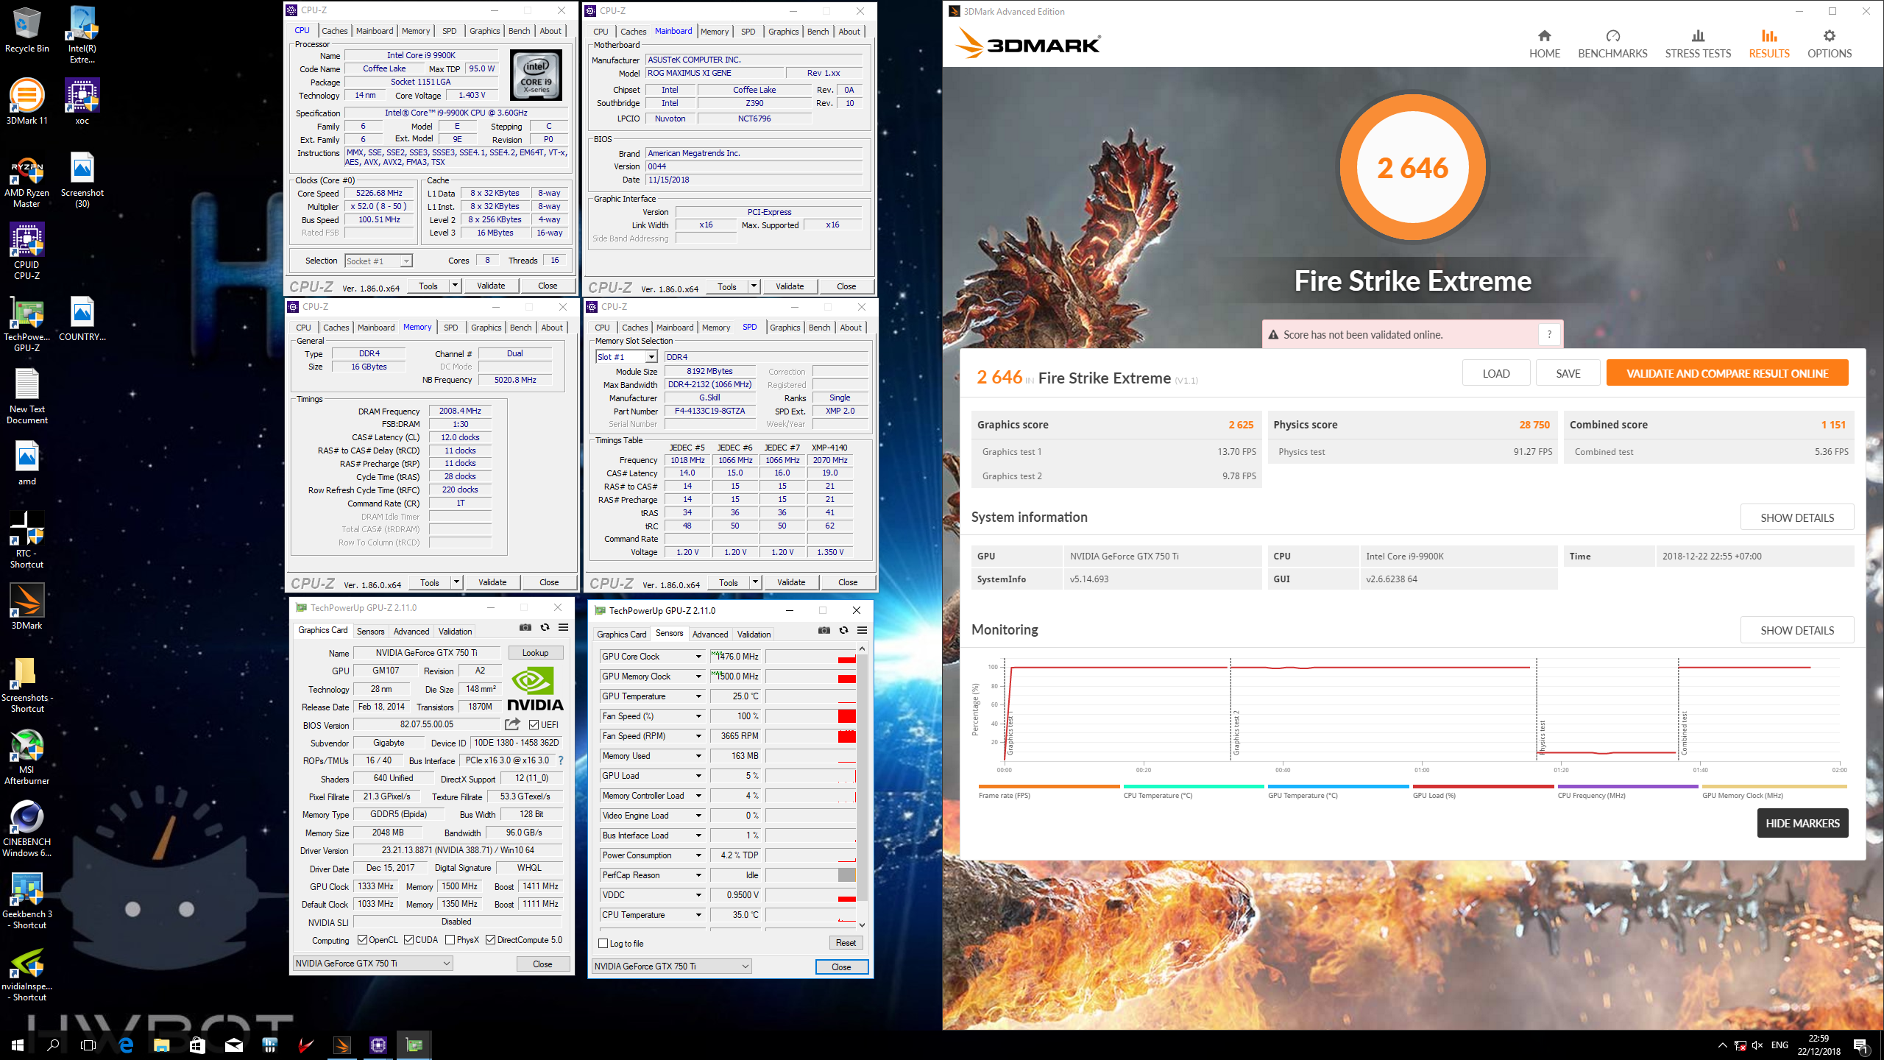The image size is (1884, 1060).
Task: Switch to About tab in CPU-Z SPD window
Action: pos(850,328)
